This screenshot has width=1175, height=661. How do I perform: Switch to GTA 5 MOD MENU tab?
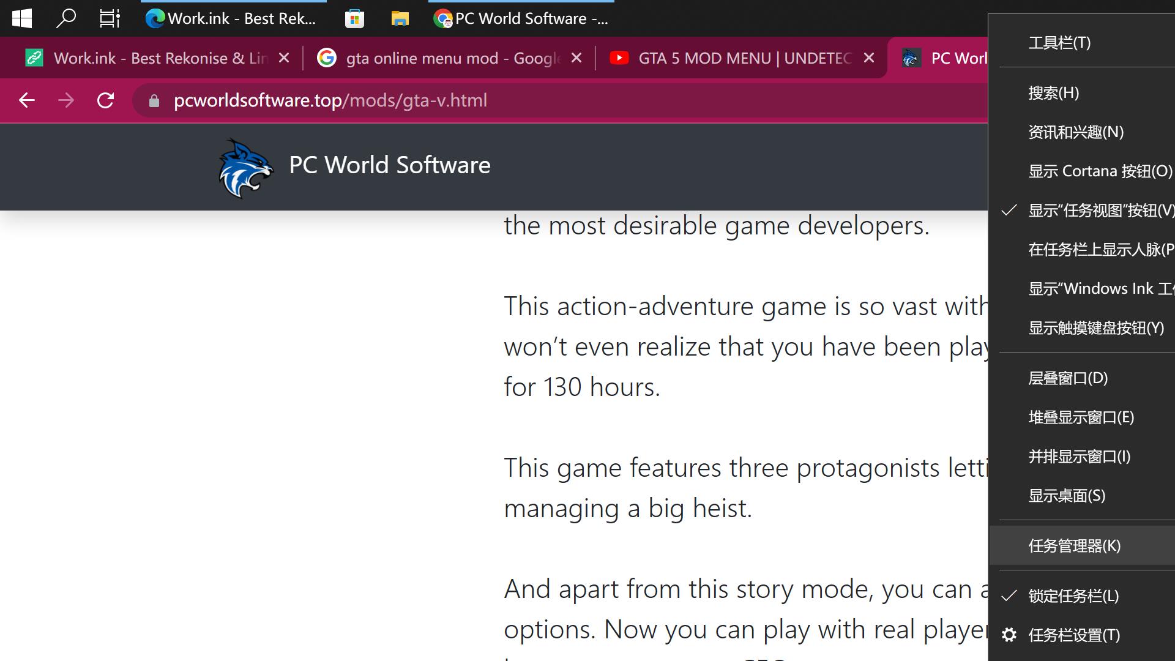pyautogui.click(x=744, y=58)
